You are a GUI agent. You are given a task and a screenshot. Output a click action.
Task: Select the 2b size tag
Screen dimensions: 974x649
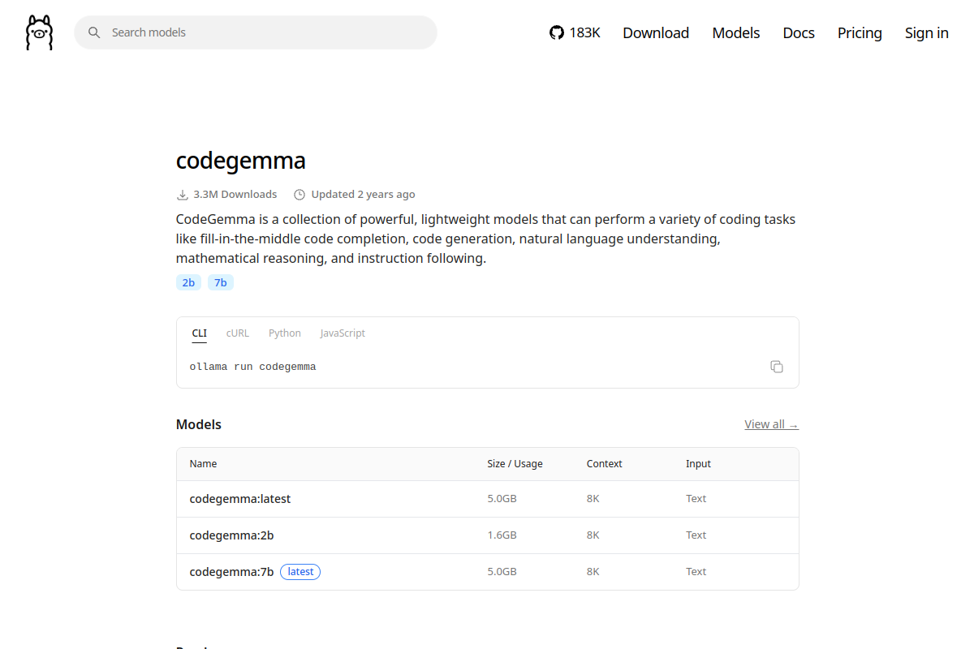(188, 282)
